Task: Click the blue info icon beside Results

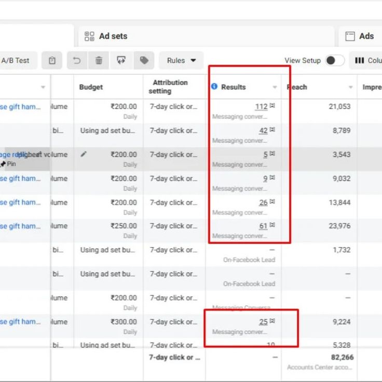Action: [x=214, y=87]
